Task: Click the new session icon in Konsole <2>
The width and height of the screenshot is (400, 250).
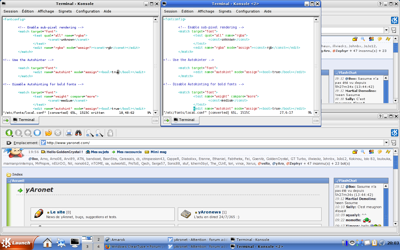Action: 166,120
